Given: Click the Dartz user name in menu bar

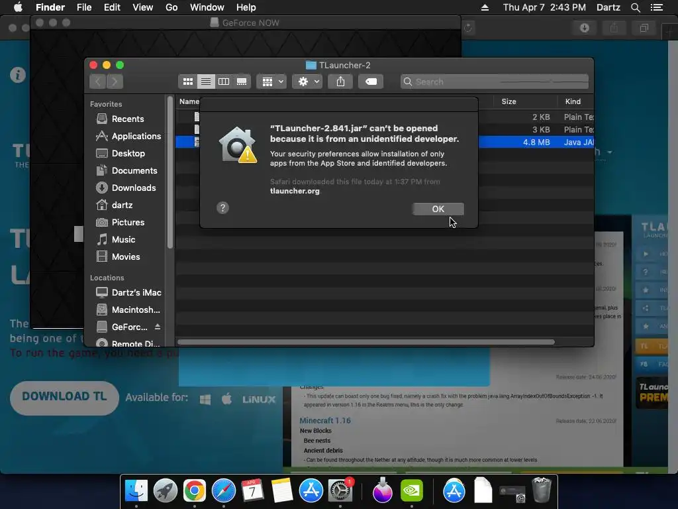Looking at the screenshot, I should pyautogui.click(x=608, y=7).
